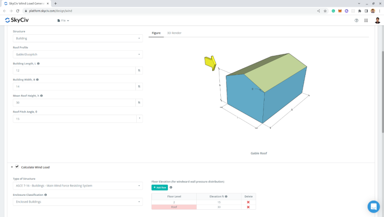
Task: Open the apps grid icon
Action: [366, 21]
